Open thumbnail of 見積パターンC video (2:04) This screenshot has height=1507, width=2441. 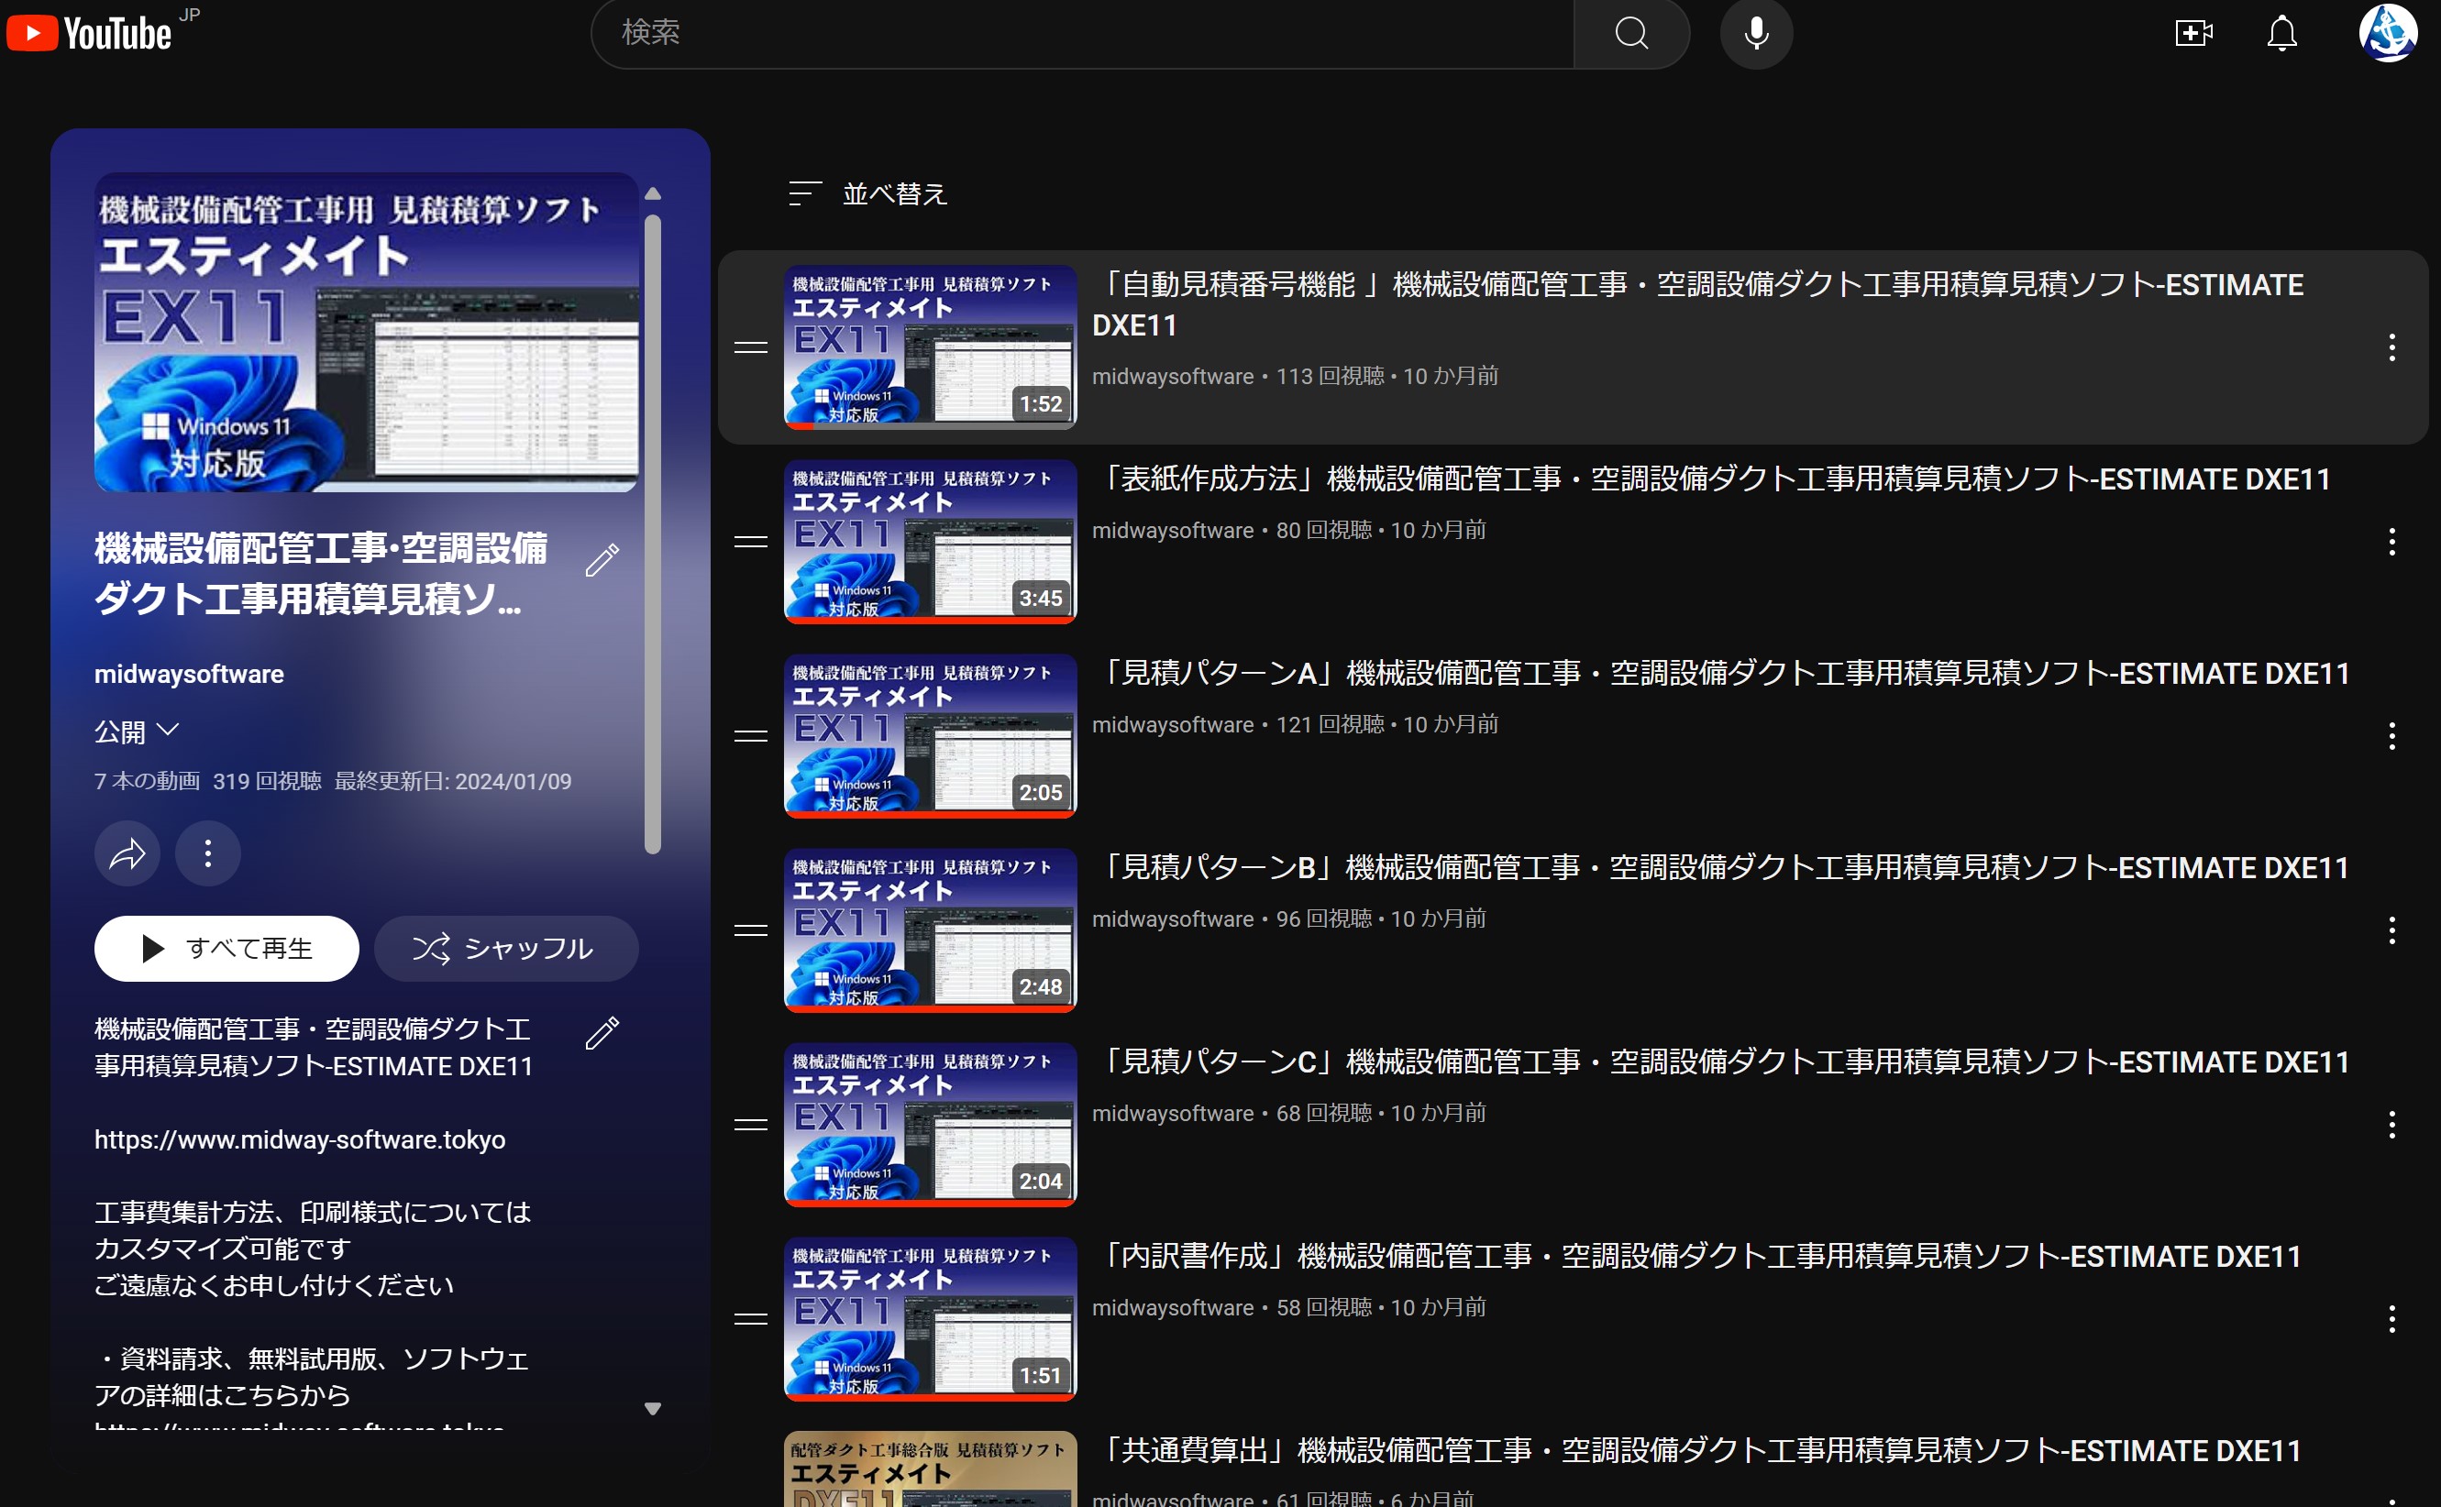point(930,1124)
